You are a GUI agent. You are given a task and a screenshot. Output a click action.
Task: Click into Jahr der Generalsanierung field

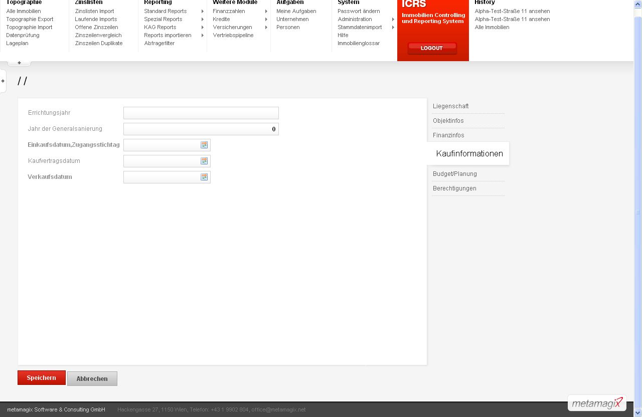click(201, 129)
